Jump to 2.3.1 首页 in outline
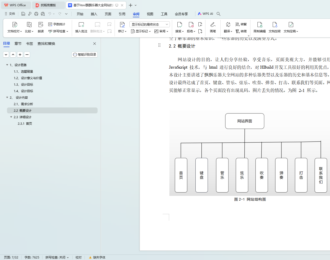 (x=25, y=123)
